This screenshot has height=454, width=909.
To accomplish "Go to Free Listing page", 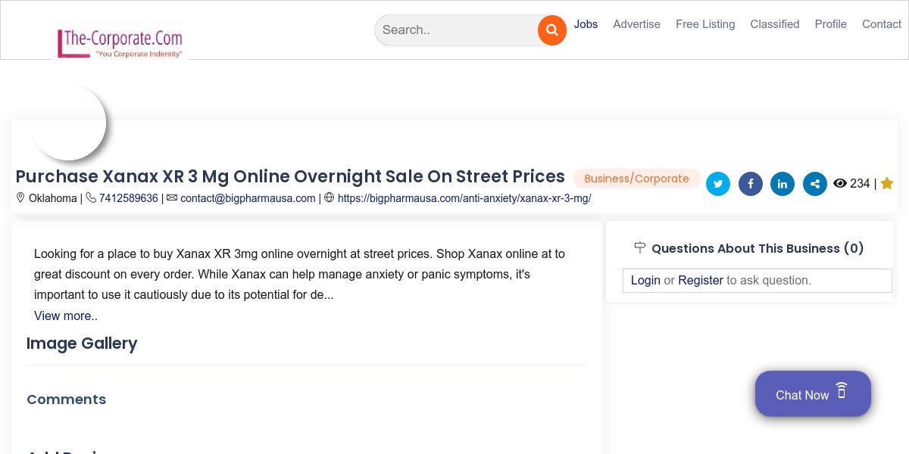I will click(x=705, y=24).
